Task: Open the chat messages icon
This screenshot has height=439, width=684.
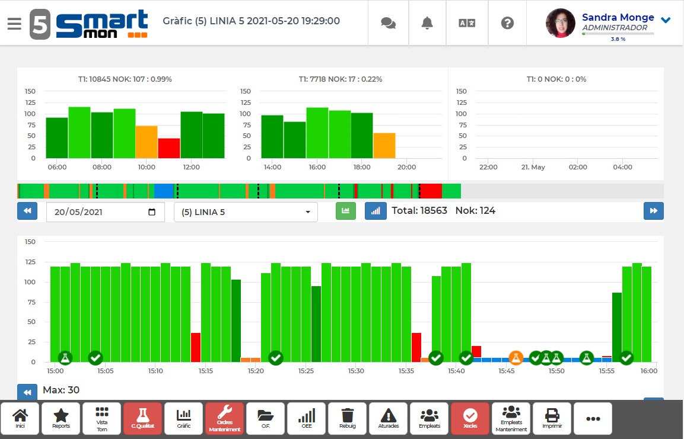Action: 388,23
